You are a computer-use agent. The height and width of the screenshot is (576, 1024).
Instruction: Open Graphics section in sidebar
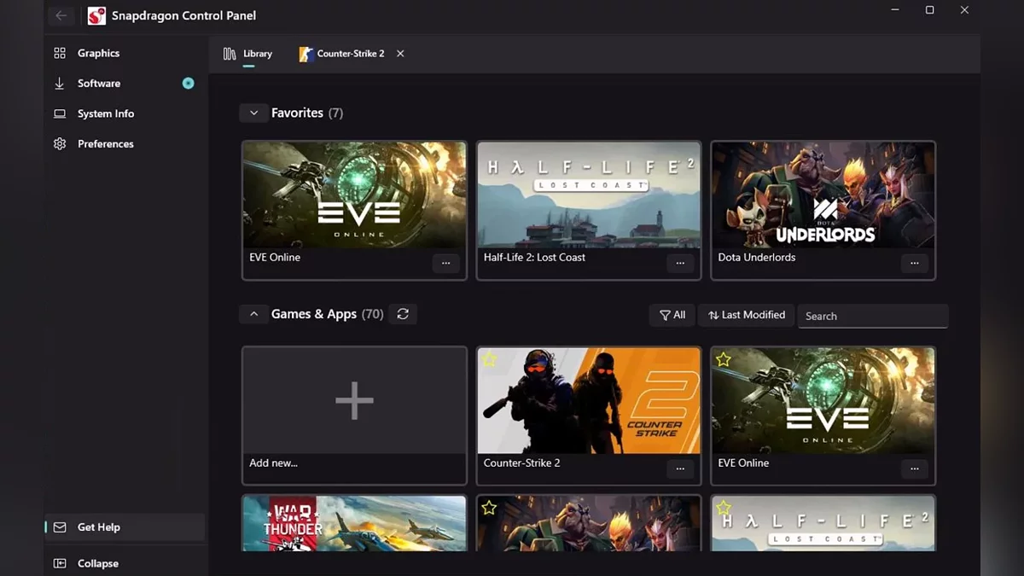(98, 53)
